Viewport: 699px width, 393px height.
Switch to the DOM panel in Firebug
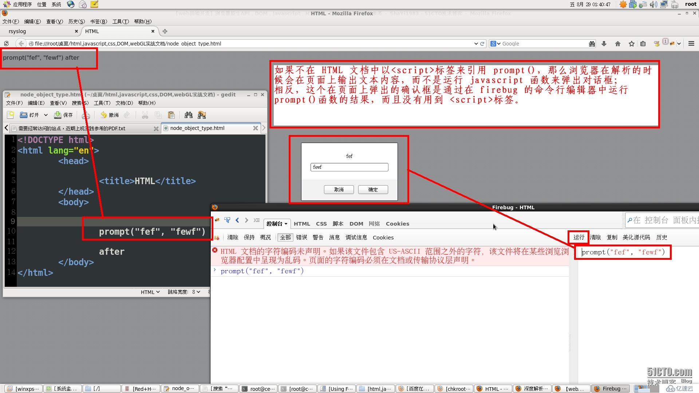pyautogui.click(x=356, y=224)
